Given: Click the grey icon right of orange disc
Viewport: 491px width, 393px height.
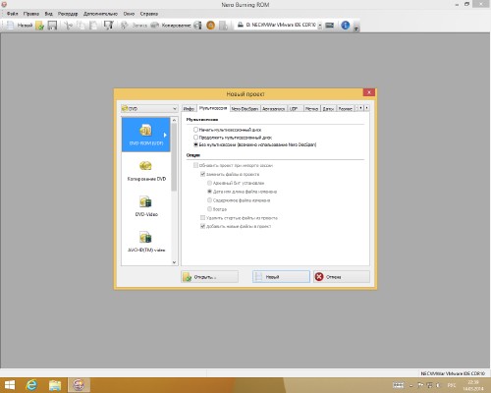Looking at the screenshot, I should pyautogui.click(x=223, y=26).
